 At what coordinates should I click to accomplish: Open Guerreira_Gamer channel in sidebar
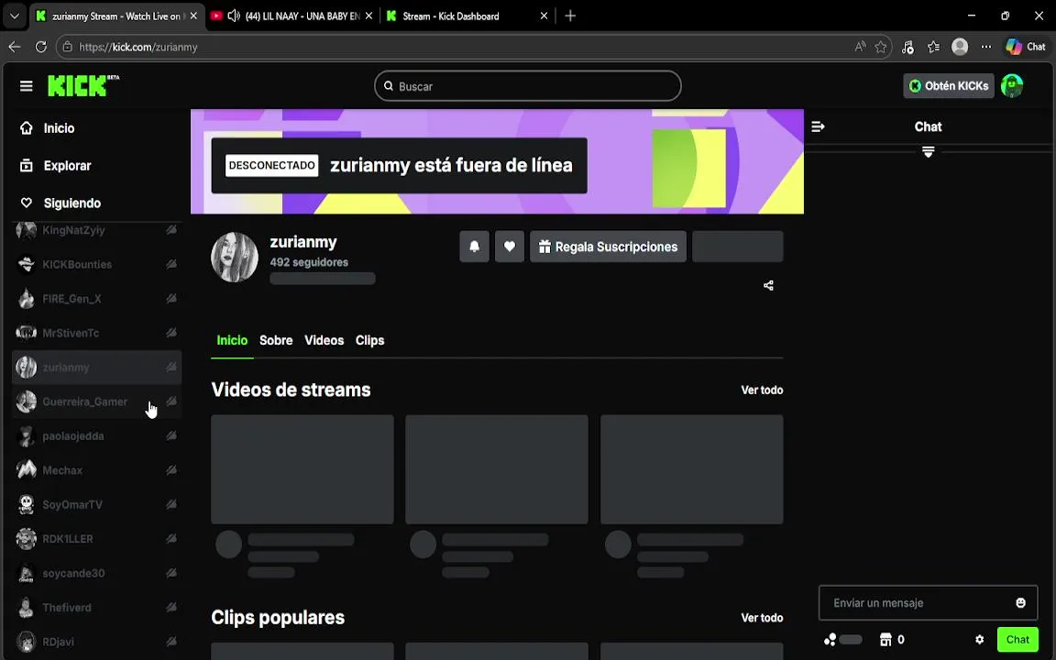point(96,402)
